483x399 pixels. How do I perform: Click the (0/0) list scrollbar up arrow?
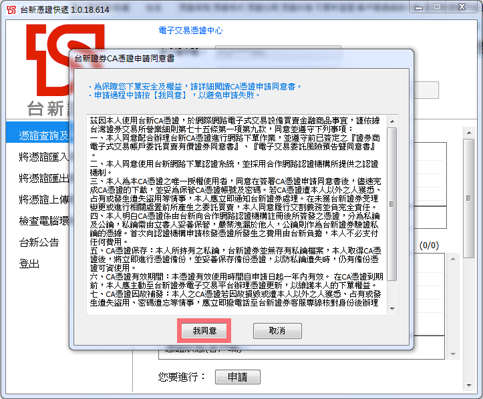tap(453, 259)
